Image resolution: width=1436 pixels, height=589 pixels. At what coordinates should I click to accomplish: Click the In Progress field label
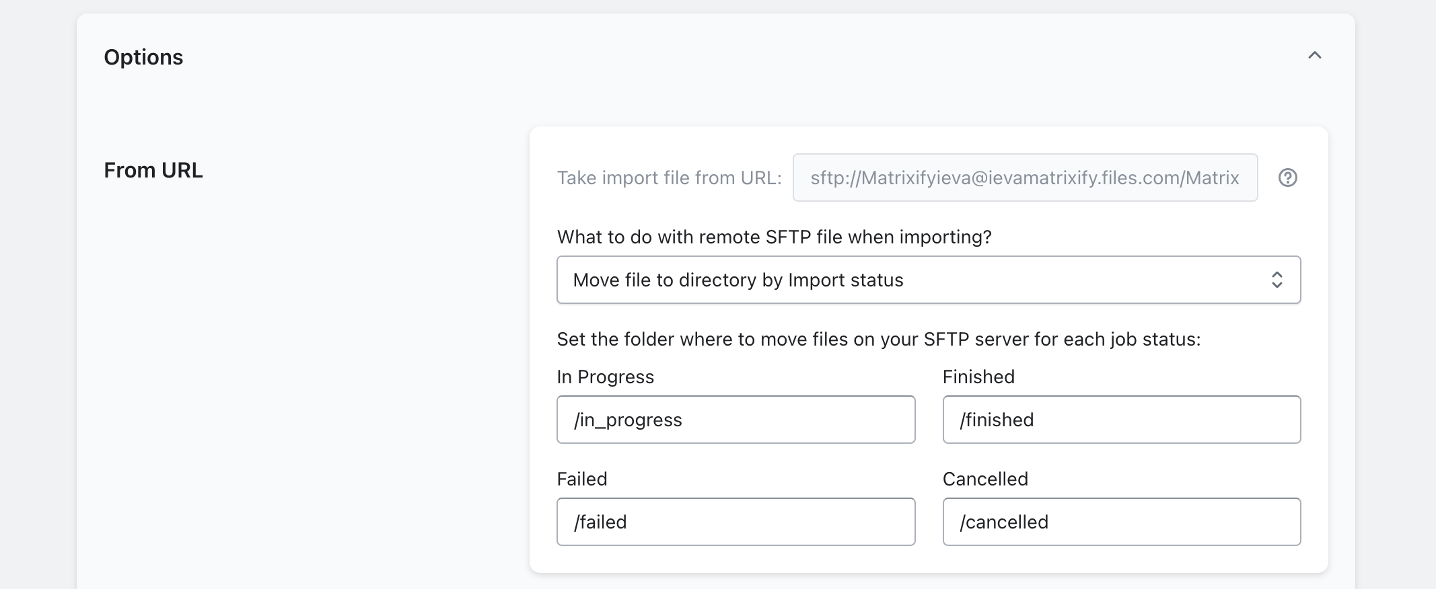605,377
